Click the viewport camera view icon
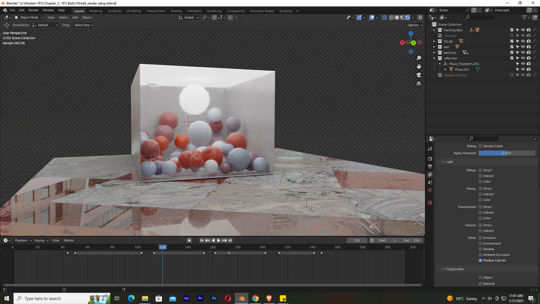540x304 pixels. click(x=418, y=75)
